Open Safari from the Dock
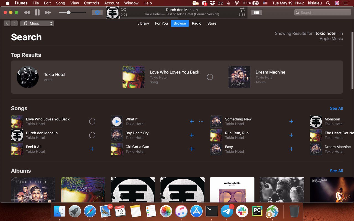 coord(90,211)
